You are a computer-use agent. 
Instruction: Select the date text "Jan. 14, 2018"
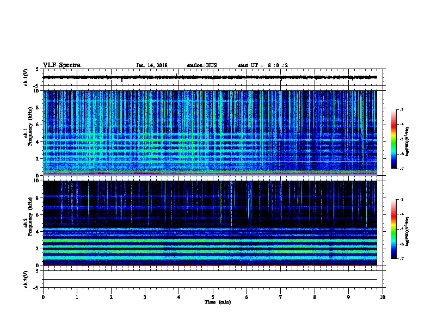click(x=152, y=65)
